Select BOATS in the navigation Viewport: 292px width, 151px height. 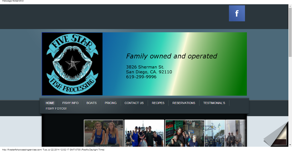(92, 103)
